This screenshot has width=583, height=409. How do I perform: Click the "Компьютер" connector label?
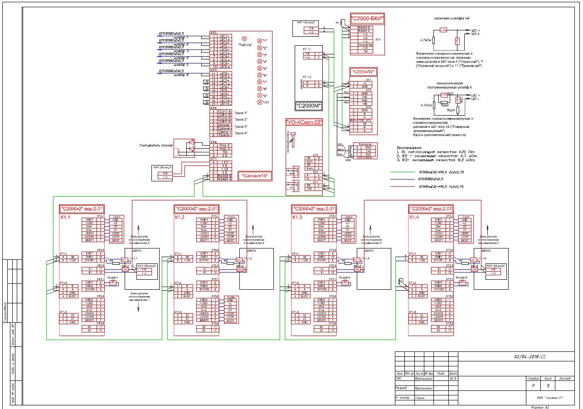tap(365, 144)
